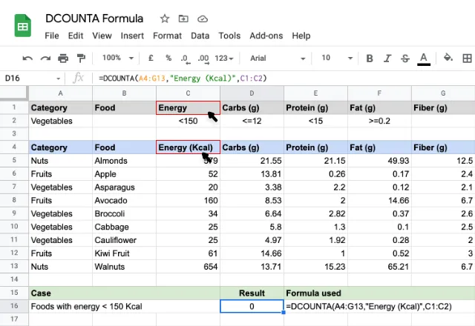Select the Foods with energy < 150 Kcal cell

click(x=124, y=306)
